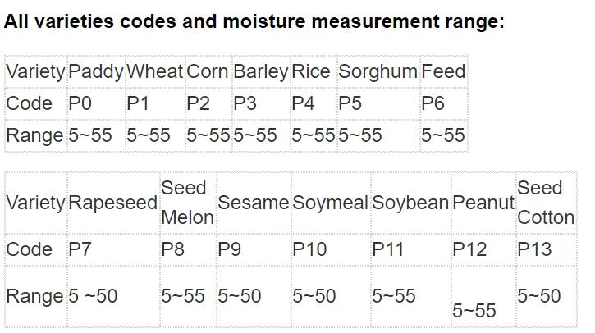Select code cell P0
595x333 pixels.
tap(82, 103)
